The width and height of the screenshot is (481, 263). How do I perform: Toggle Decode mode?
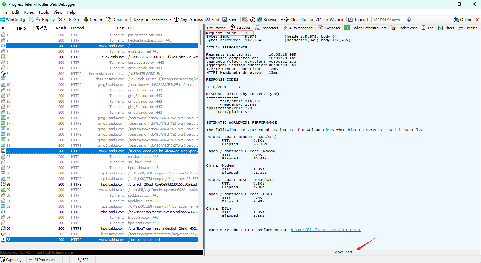point(117,20)
